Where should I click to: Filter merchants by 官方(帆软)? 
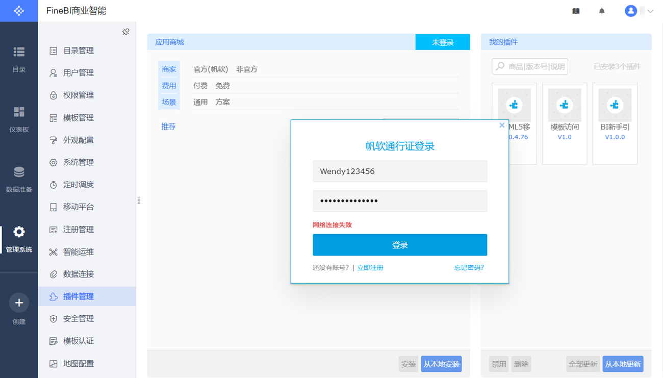[x=211, y=69]
